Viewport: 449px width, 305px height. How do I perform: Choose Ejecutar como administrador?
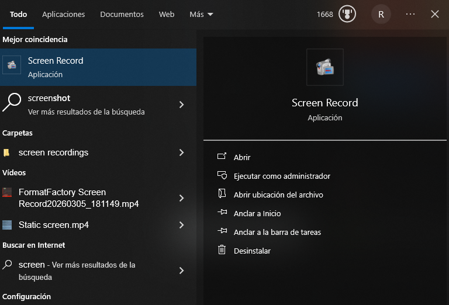(282, 176)
